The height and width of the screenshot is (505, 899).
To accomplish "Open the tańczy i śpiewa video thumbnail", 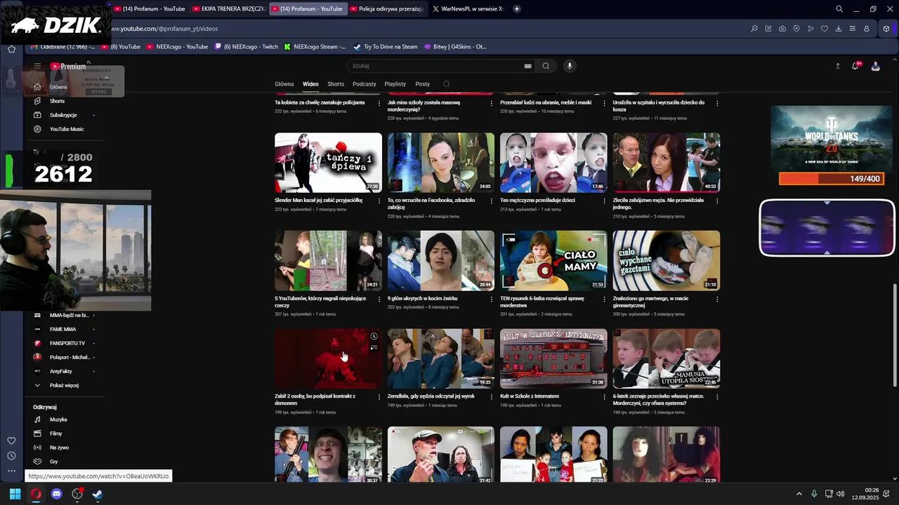I will (x=328, y=163).
